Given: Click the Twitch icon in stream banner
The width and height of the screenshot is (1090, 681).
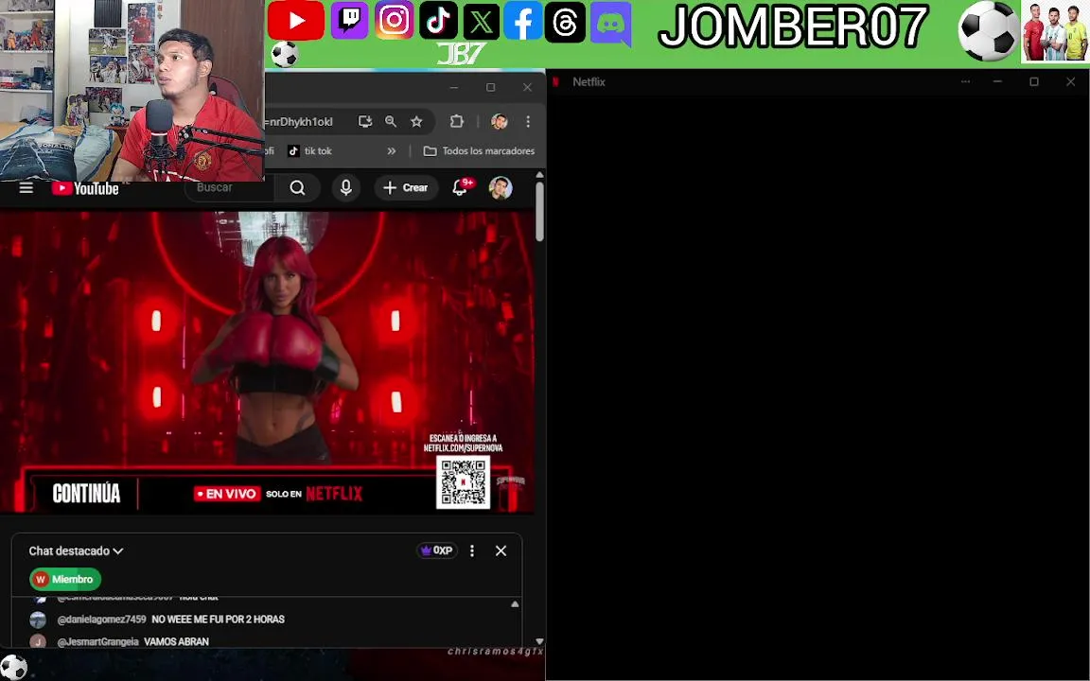Looking at the screenshot, I should pos(349,20).
